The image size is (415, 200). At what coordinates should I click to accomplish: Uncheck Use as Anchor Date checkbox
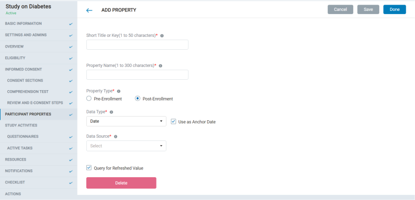pyautogui.click(x=173, y=122)
